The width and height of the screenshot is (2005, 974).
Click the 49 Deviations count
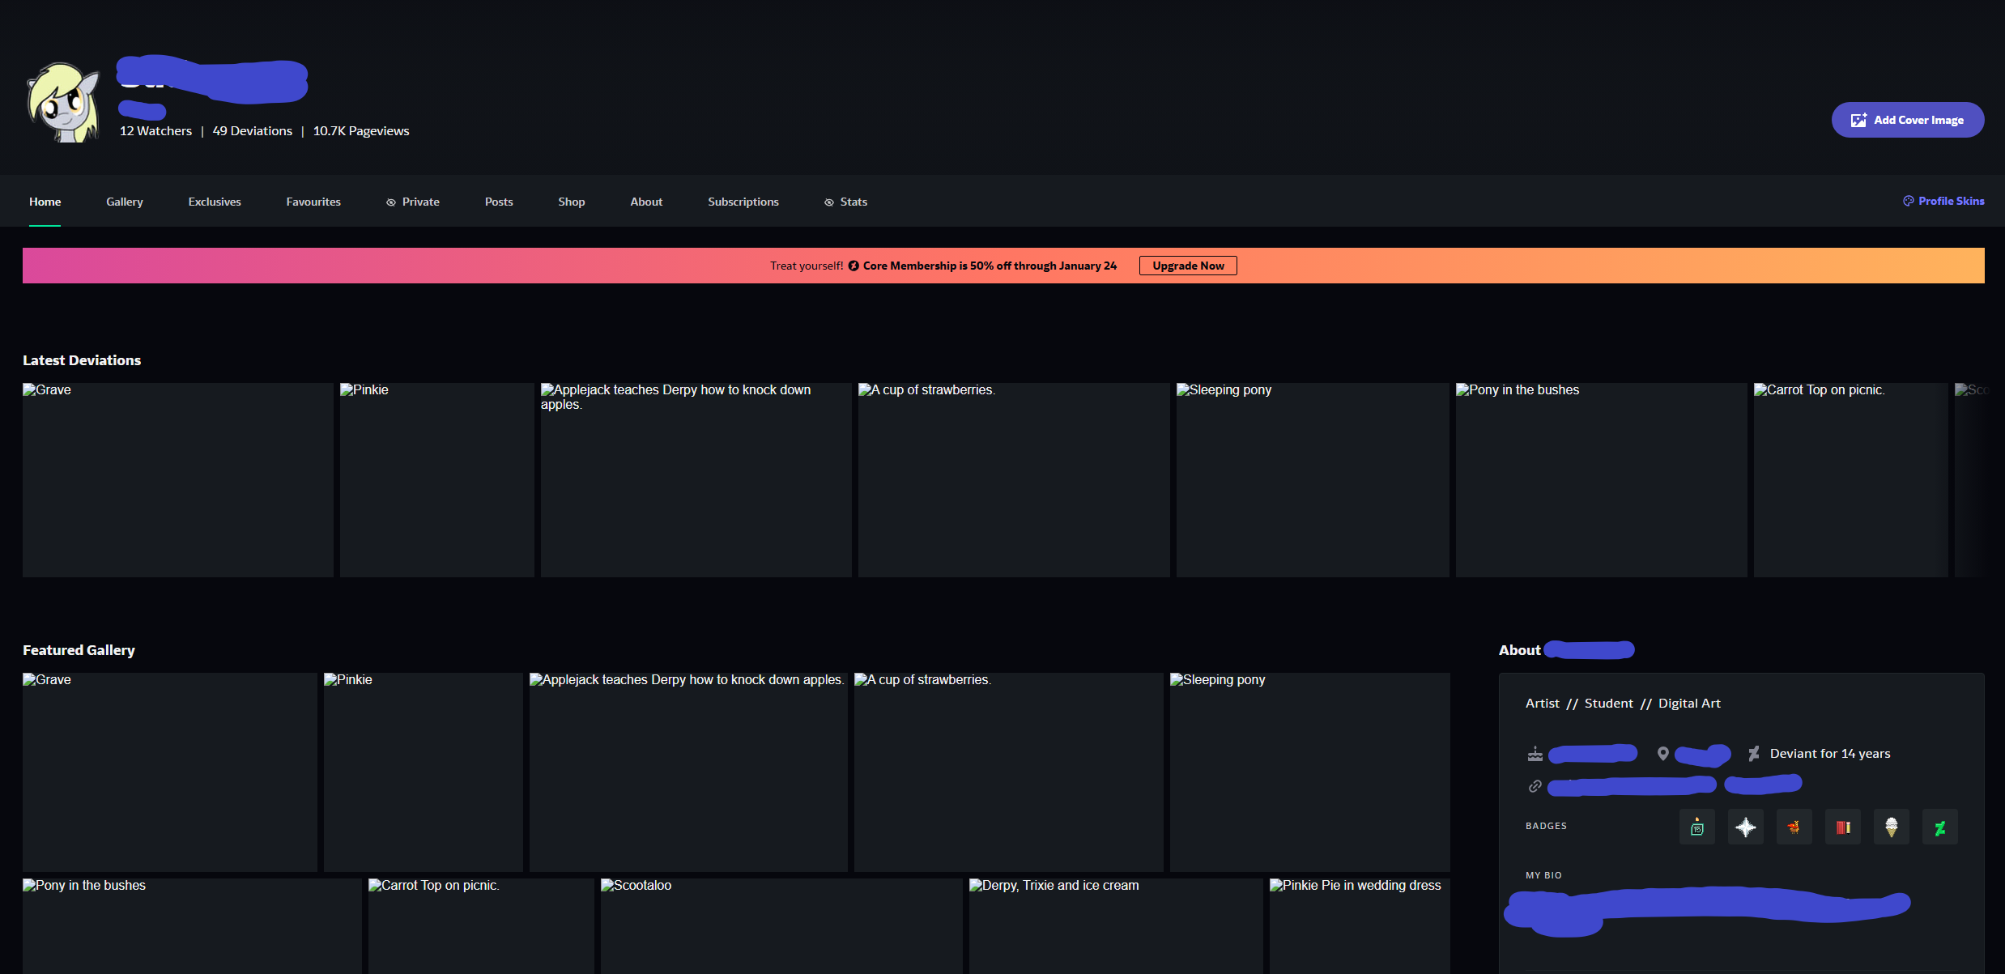click(252, 131)
